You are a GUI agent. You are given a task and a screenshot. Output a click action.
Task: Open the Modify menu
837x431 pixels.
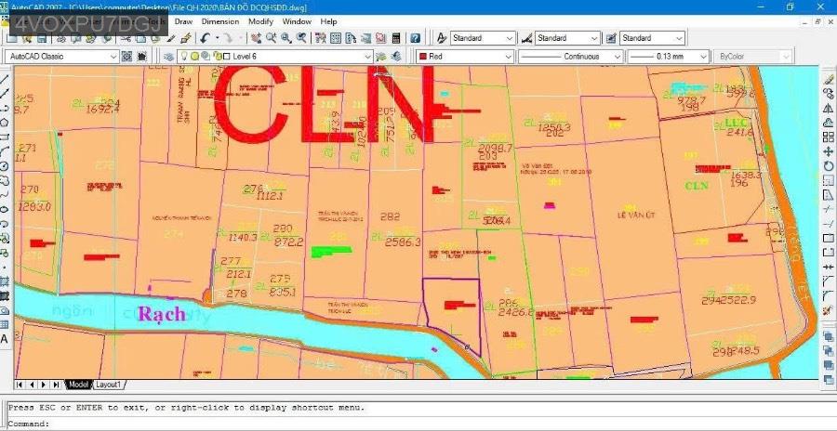click(260, 20)
